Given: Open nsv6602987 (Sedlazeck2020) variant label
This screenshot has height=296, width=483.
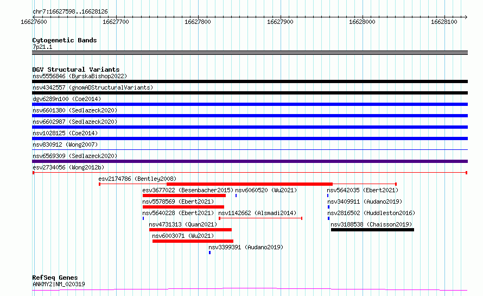Looking at the screenshot, I should pos(75,122).
